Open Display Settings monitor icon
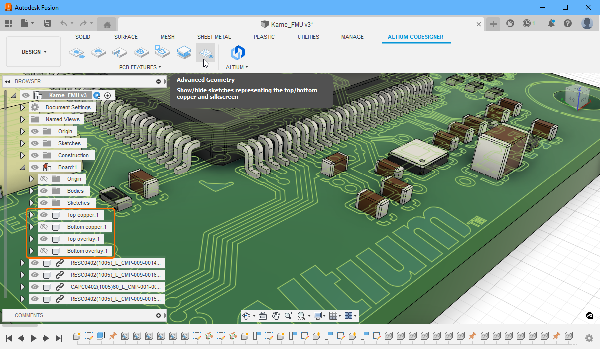This screenshot has width=600, height=349. 317,315
